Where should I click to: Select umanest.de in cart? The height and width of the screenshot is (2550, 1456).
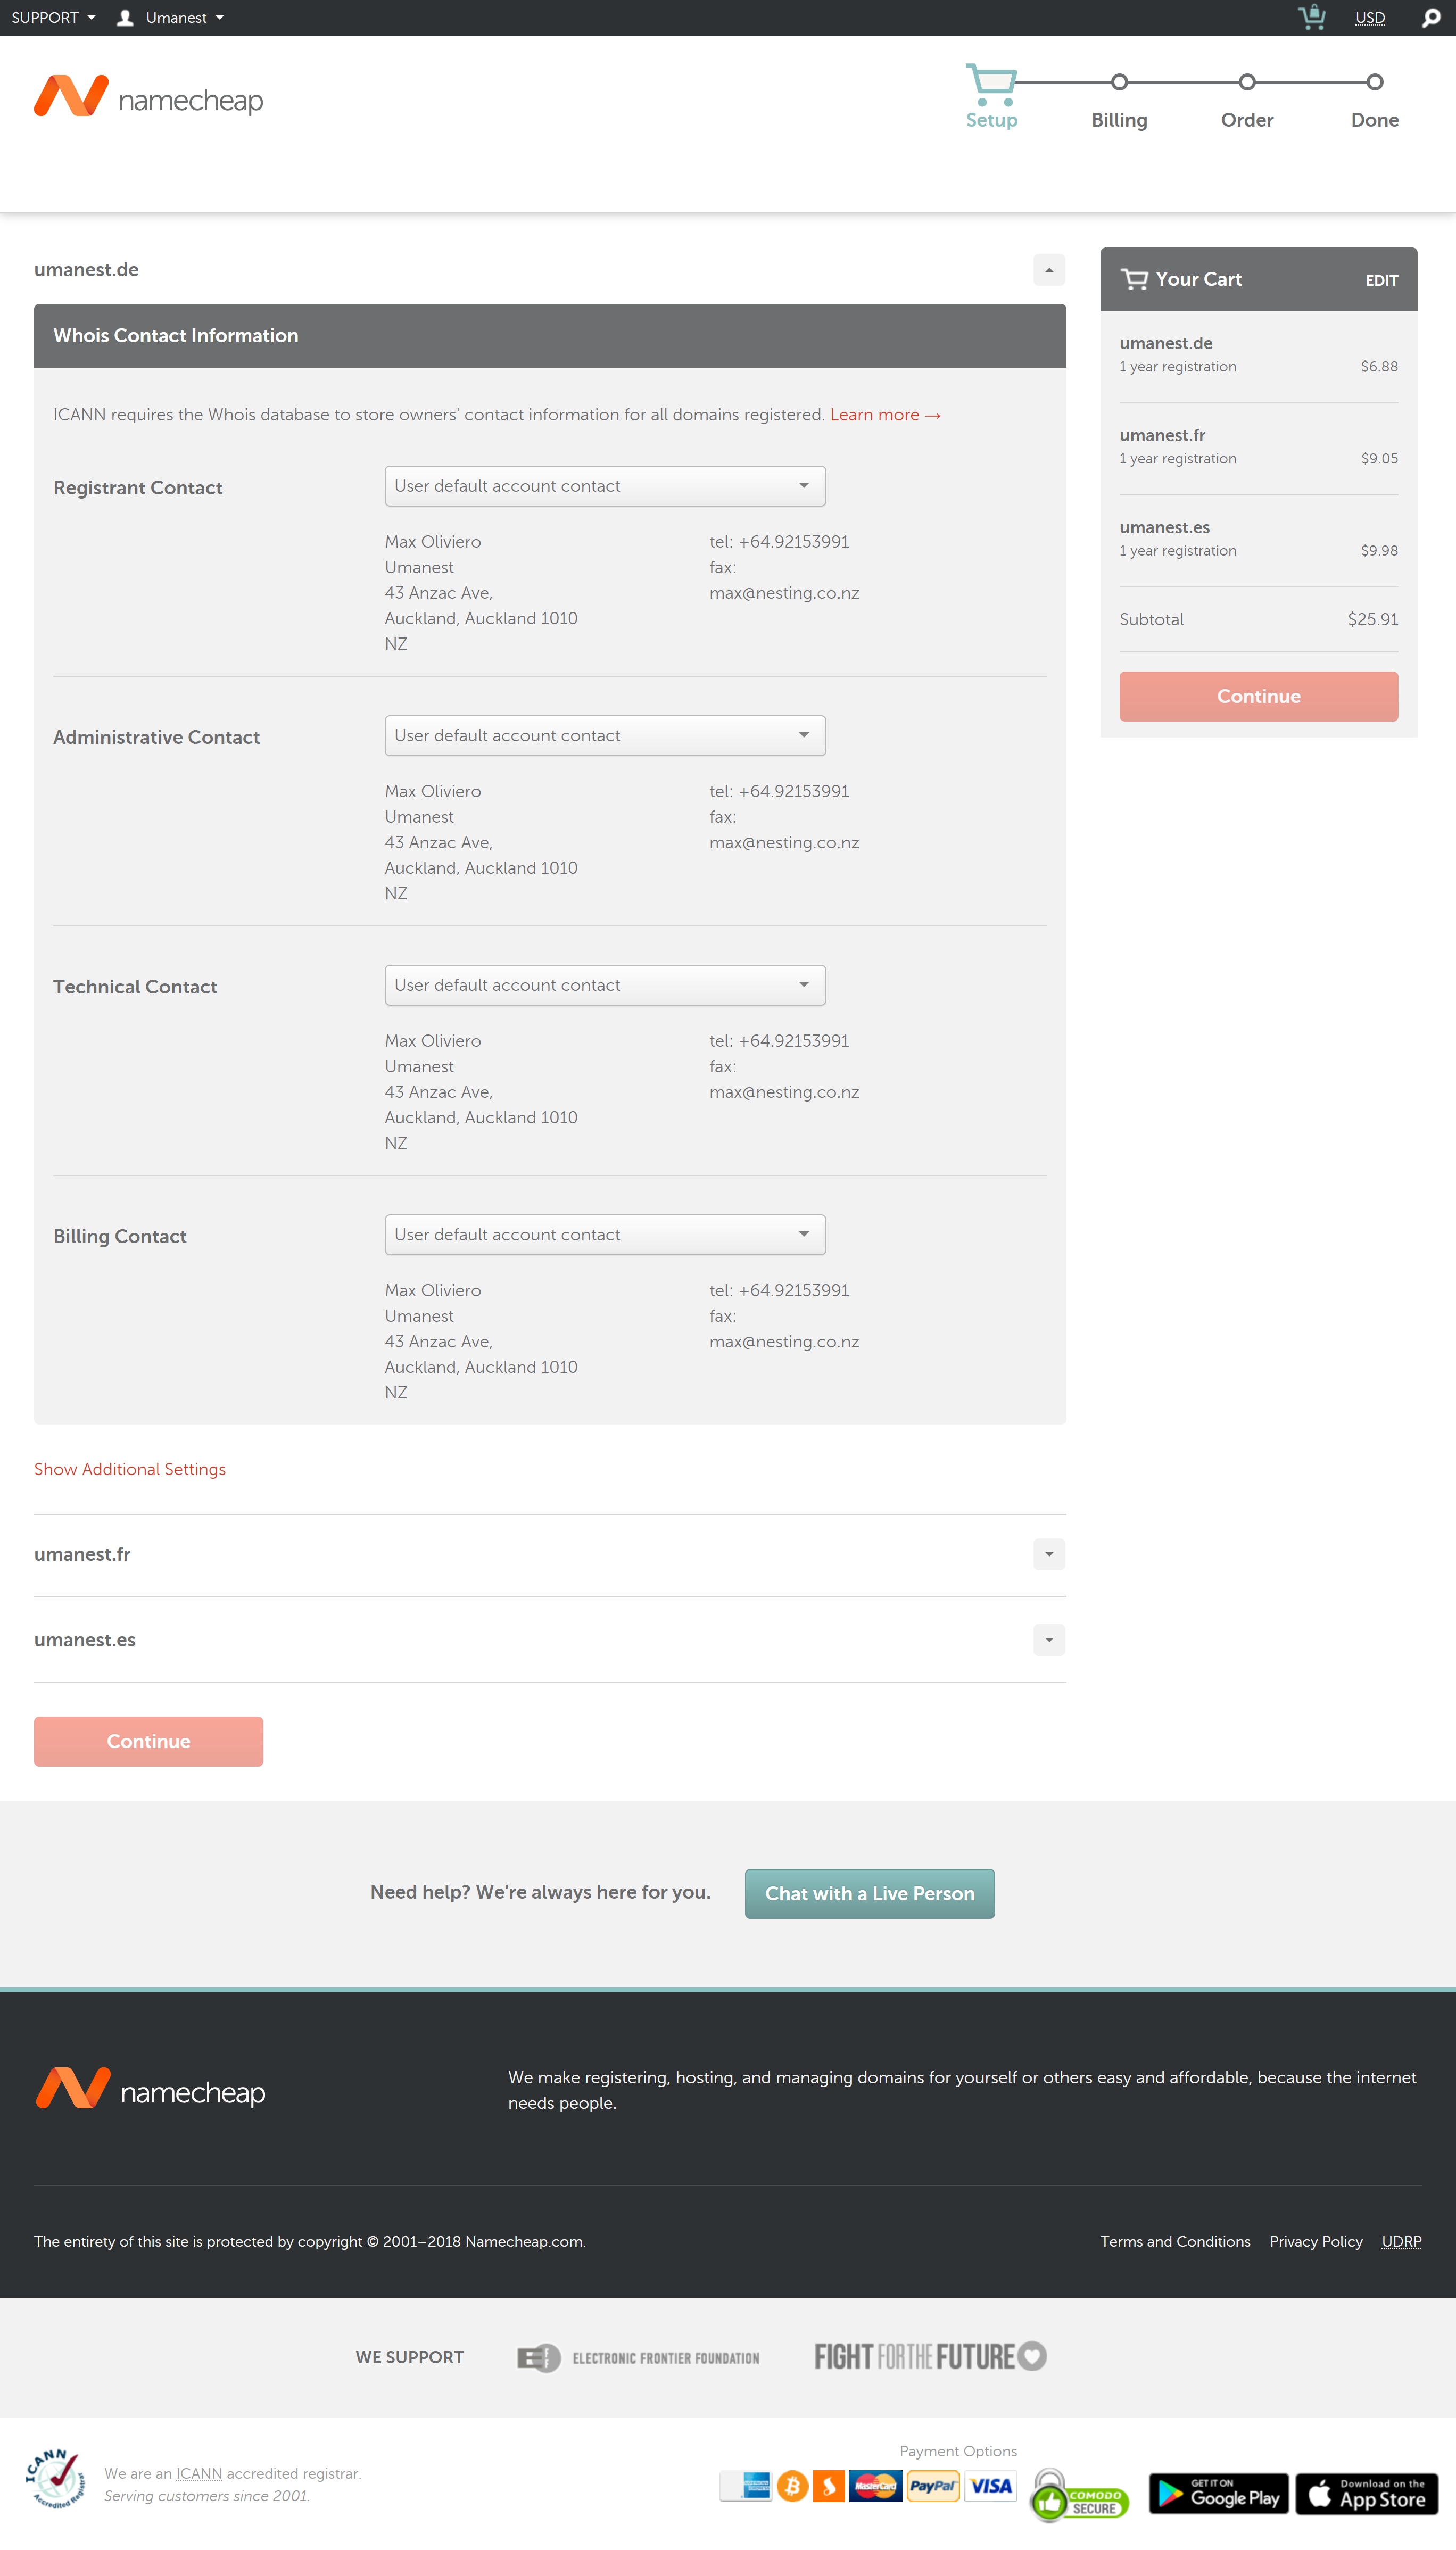tap(1165, 343)
